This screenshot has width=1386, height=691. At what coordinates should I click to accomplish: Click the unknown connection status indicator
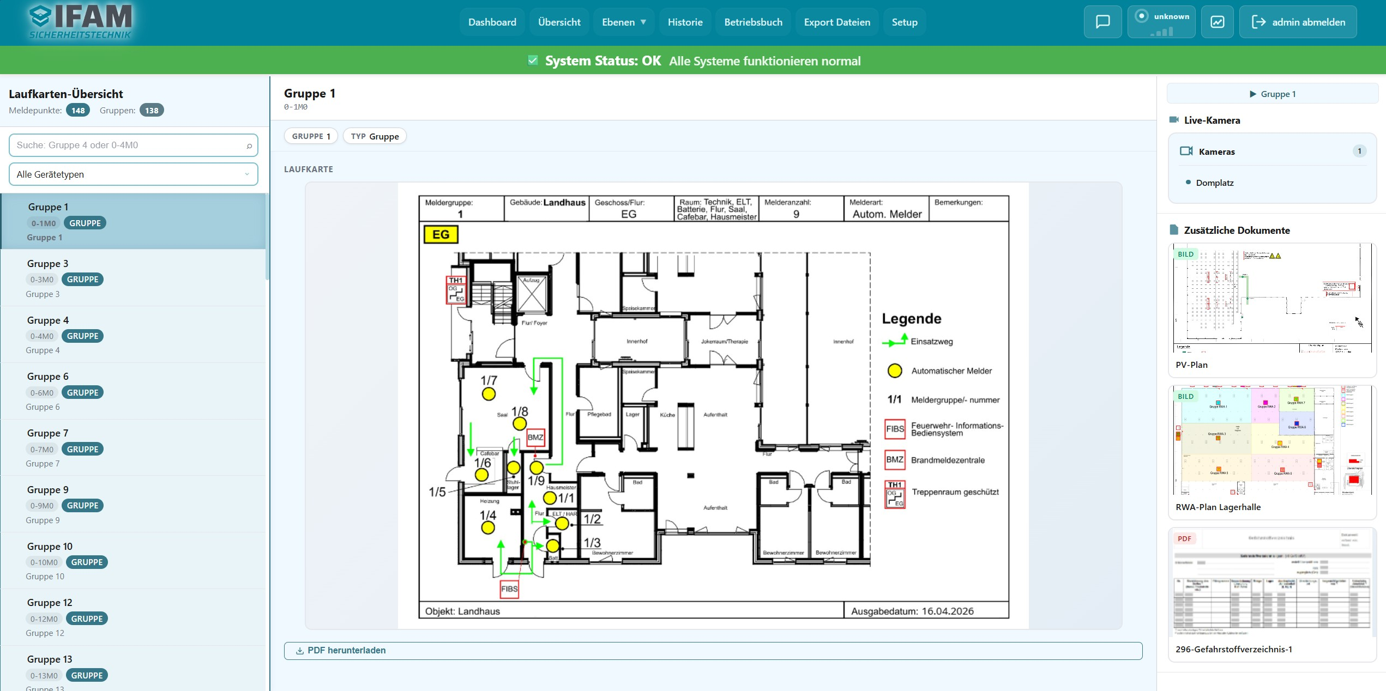coord(1161,22)
